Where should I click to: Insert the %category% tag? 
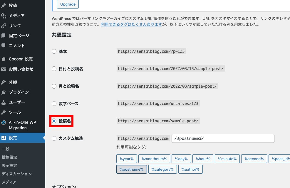coord(162,169)
